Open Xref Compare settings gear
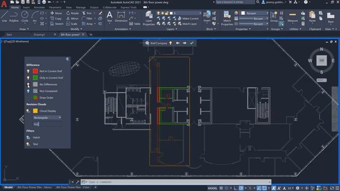The height and width of the screenshot is (191, 340). click(147, 43)
